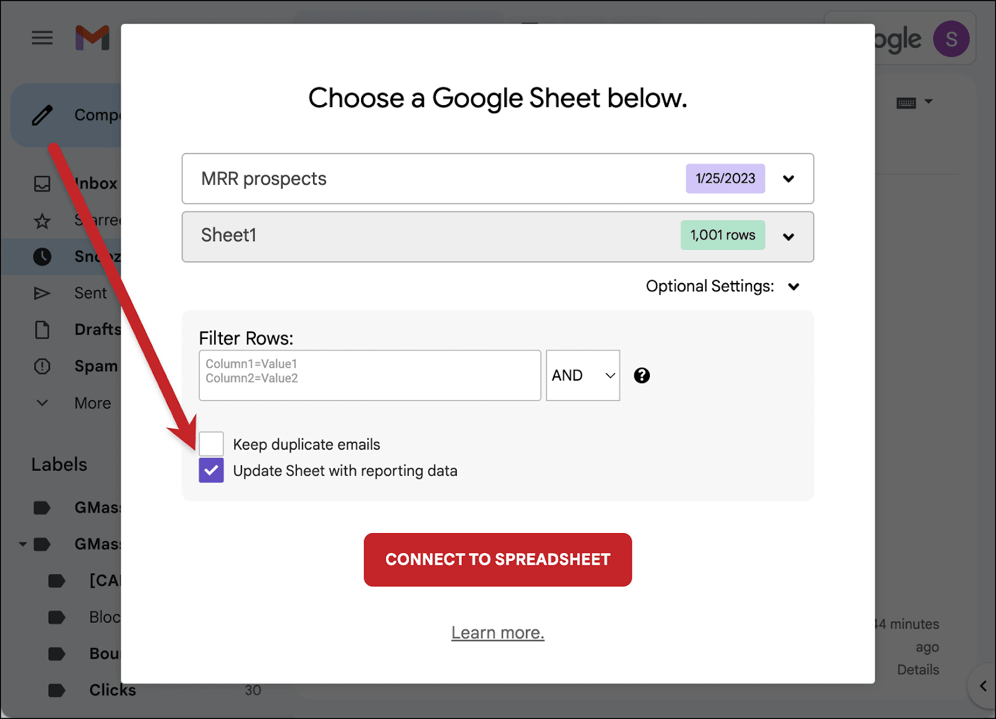Click the Gmail logo
996x719 pixels.
pos(92,38)
